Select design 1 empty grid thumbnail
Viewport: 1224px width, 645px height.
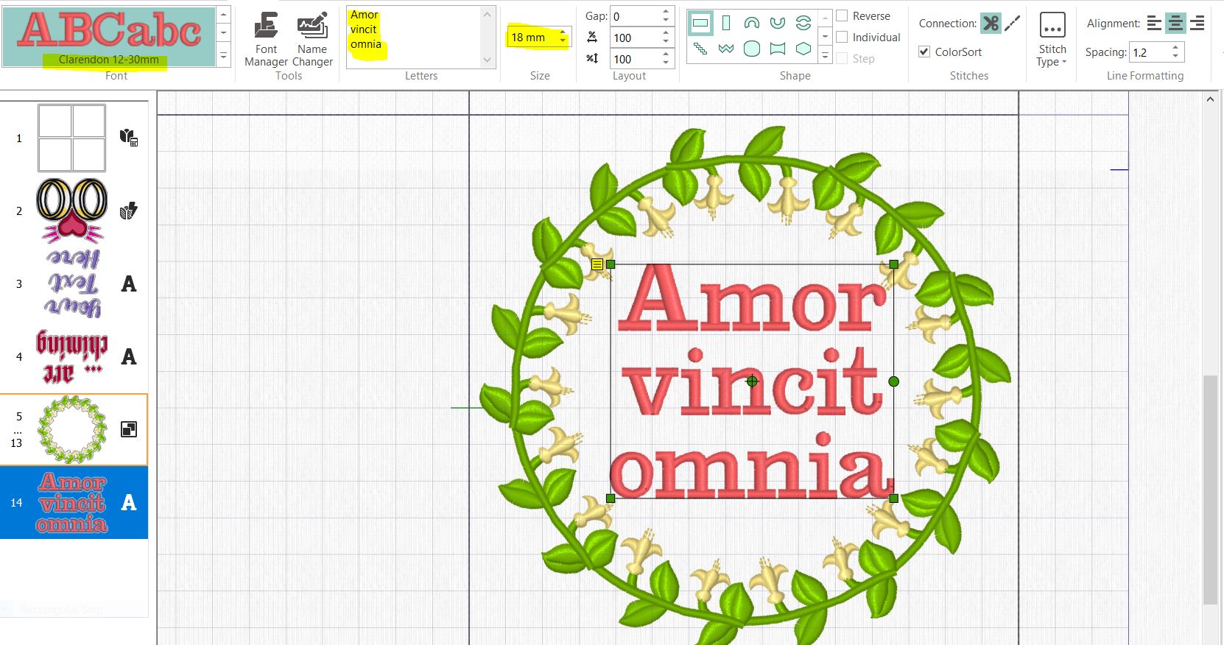coord(71,138)
